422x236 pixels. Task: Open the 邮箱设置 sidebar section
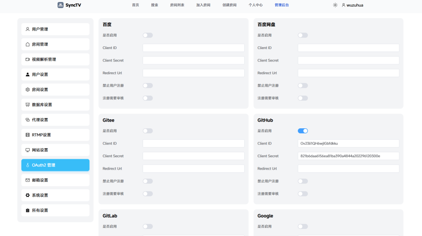tap(56, 180)
